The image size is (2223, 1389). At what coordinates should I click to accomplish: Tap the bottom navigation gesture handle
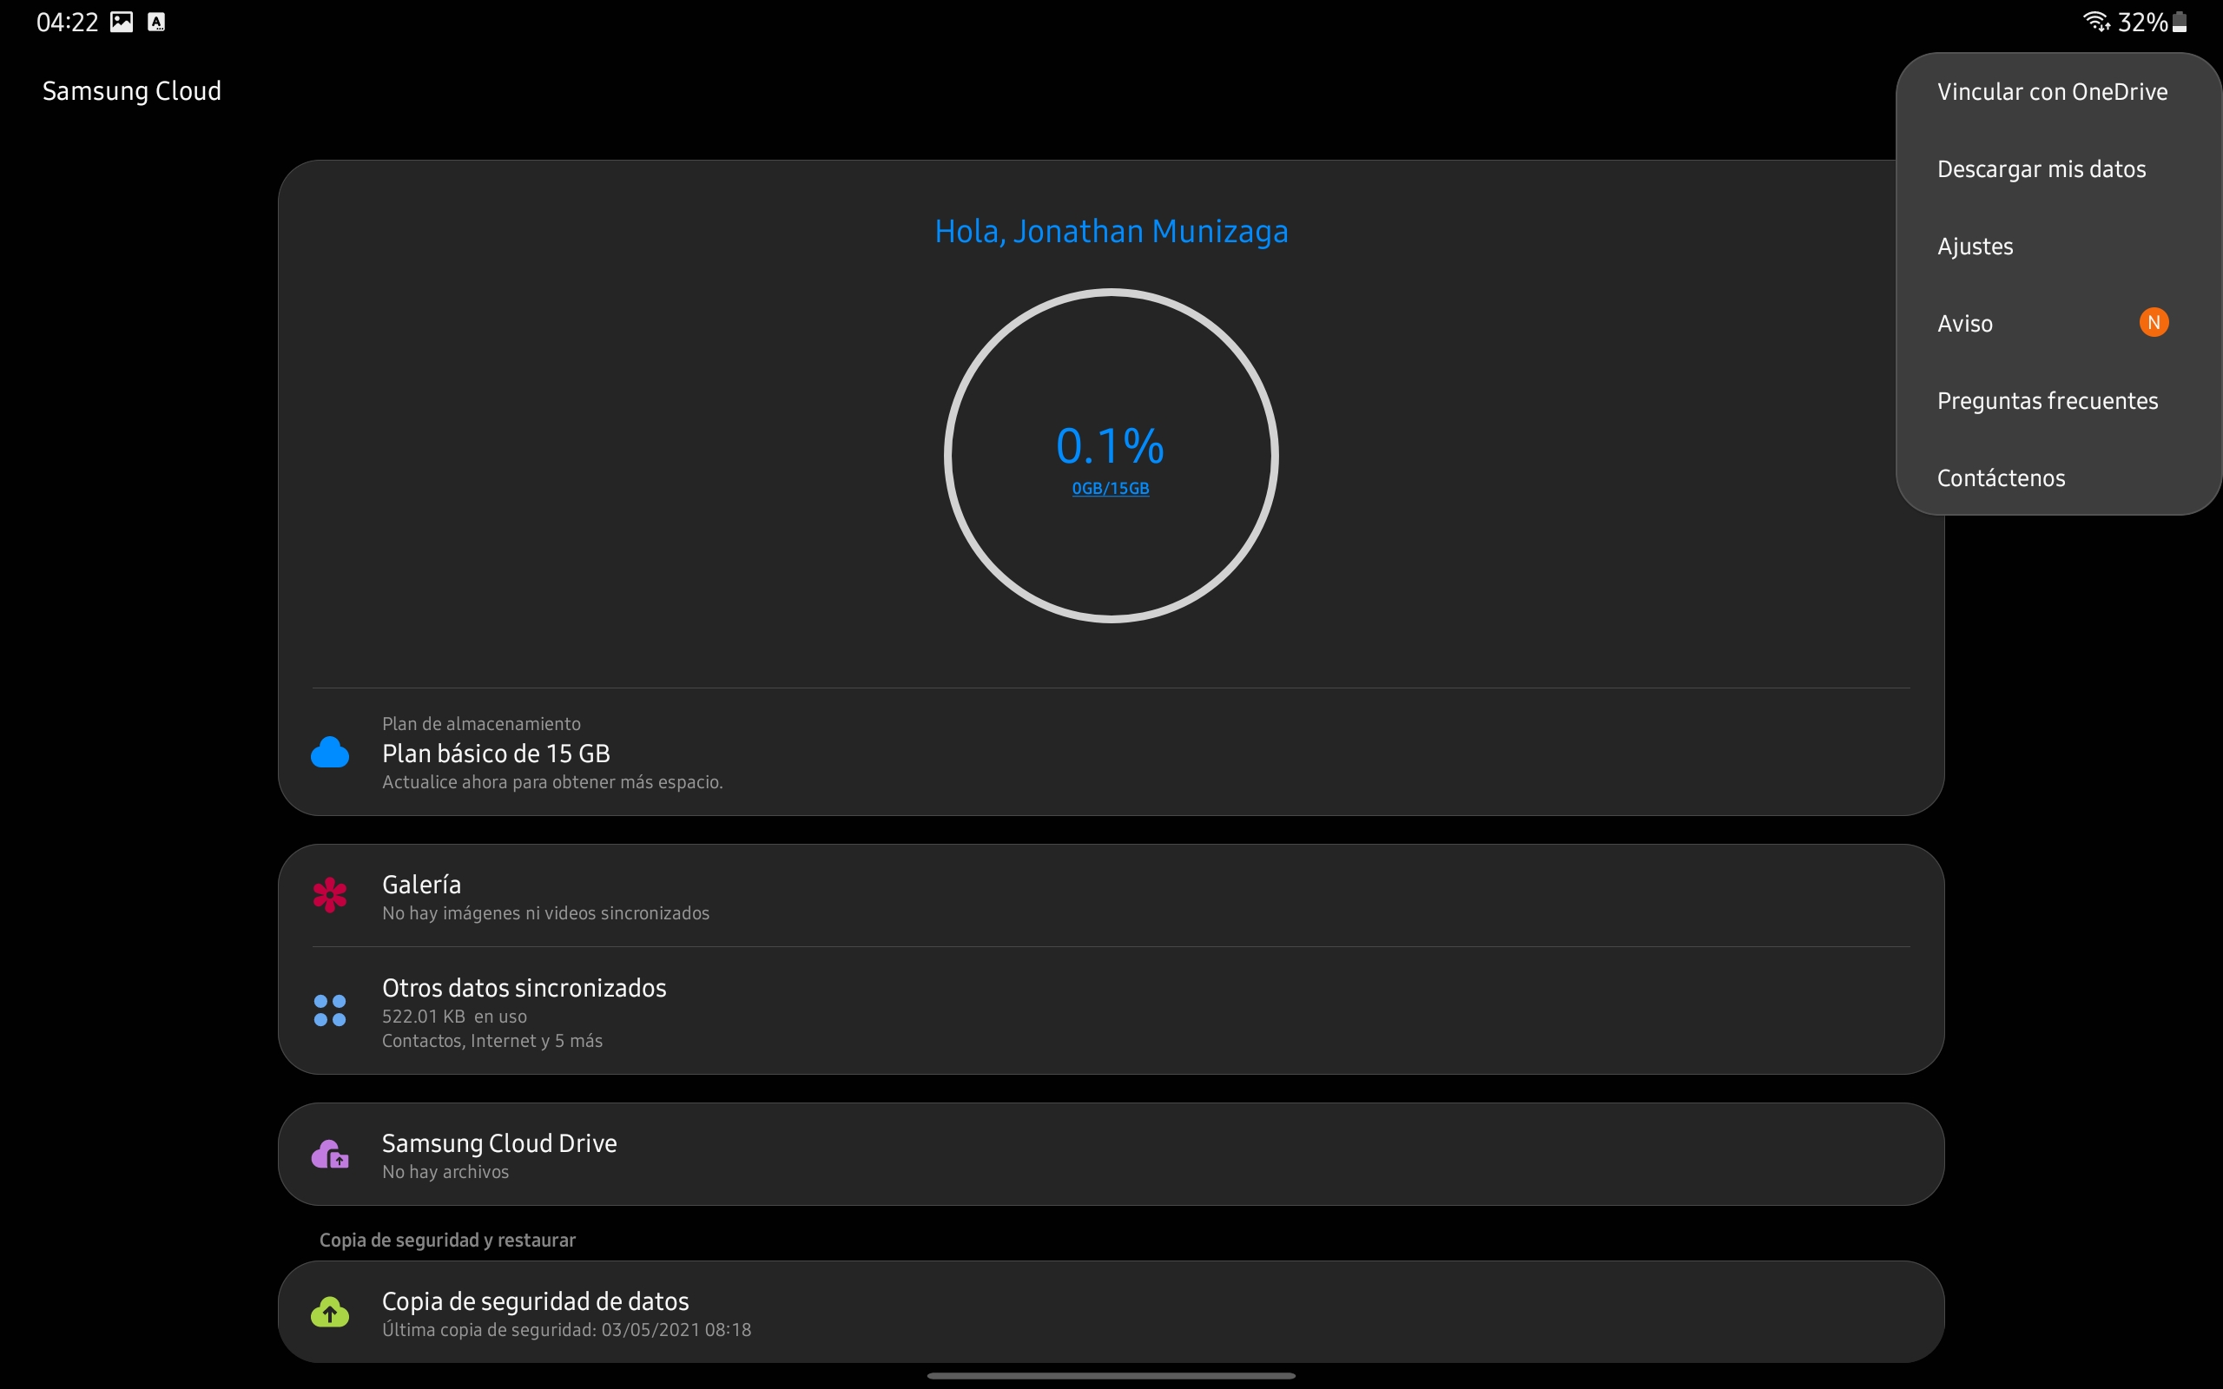[1111, 1375]
